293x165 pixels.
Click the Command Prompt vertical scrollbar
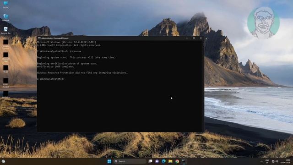(x=203, y=86)
